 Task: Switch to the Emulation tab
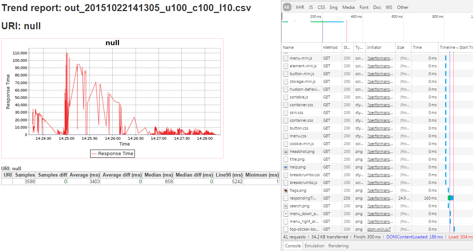[x=314, y=246]
